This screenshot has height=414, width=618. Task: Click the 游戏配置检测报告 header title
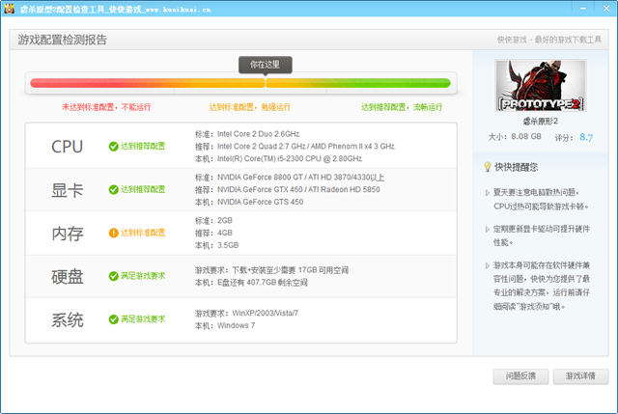tap(62, 40)
